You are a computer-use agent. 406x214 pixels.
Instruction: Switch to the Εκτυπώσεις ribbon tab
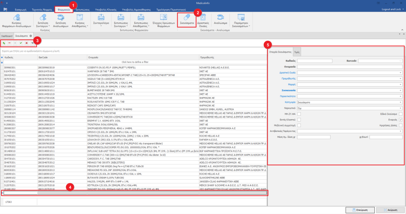pos(84,9)
